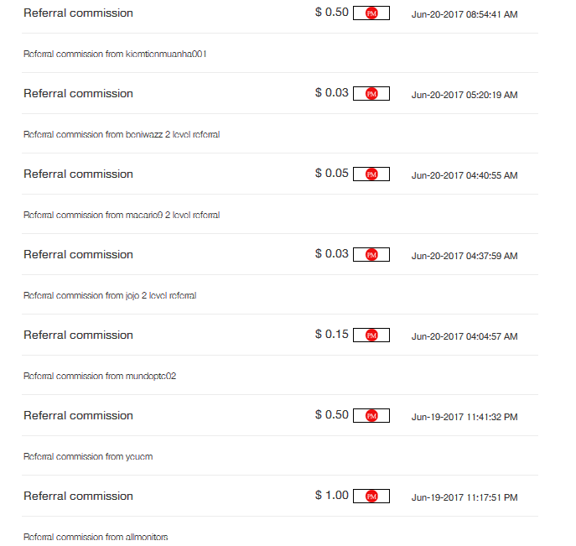Click PM icon in the 04:37:59 AM row
This screenshot has width=576, height=546.
tap(371, 255)
